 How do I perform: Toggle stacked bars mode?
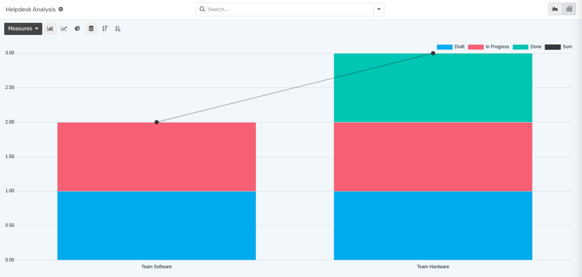coord(91,28)
